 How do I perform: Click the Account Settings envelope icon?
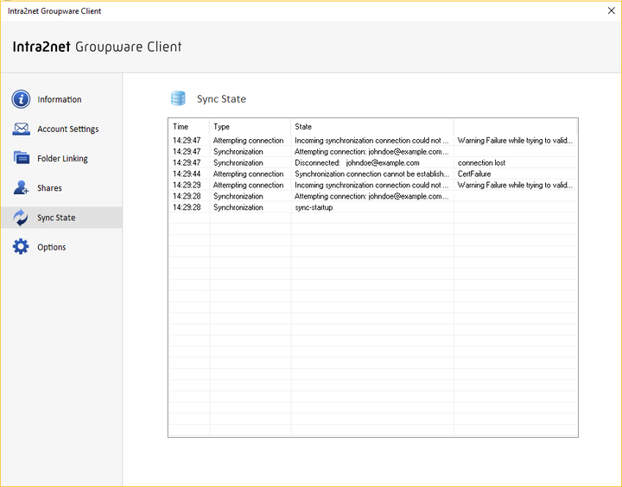(21, 129)
